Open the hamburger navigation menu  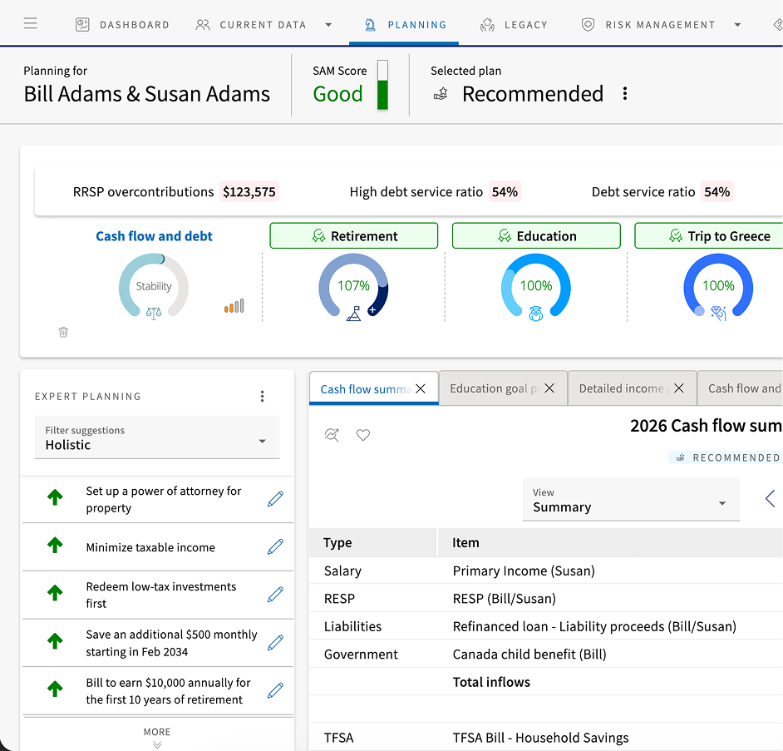(x=31, y=23)
